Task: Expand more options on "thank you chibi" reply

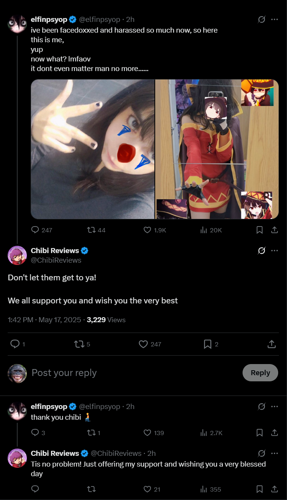Action: pyautogui.click(x=274, y=406)
